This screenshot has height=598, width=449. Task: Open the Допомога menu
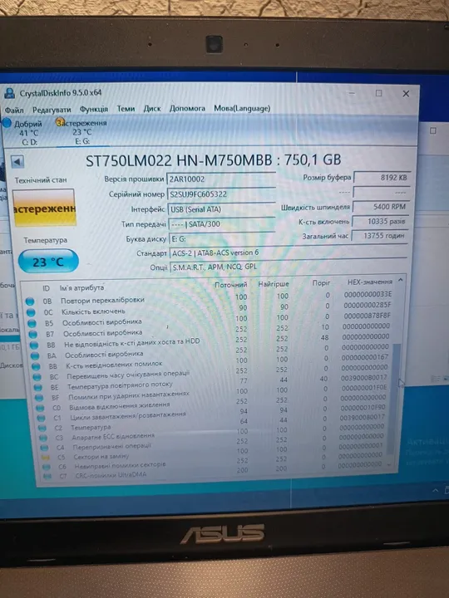(x=187, y=108)
